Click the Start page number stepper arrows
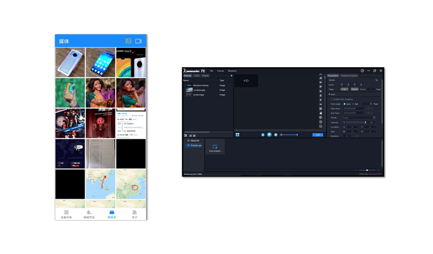 [x=369, y=104]
